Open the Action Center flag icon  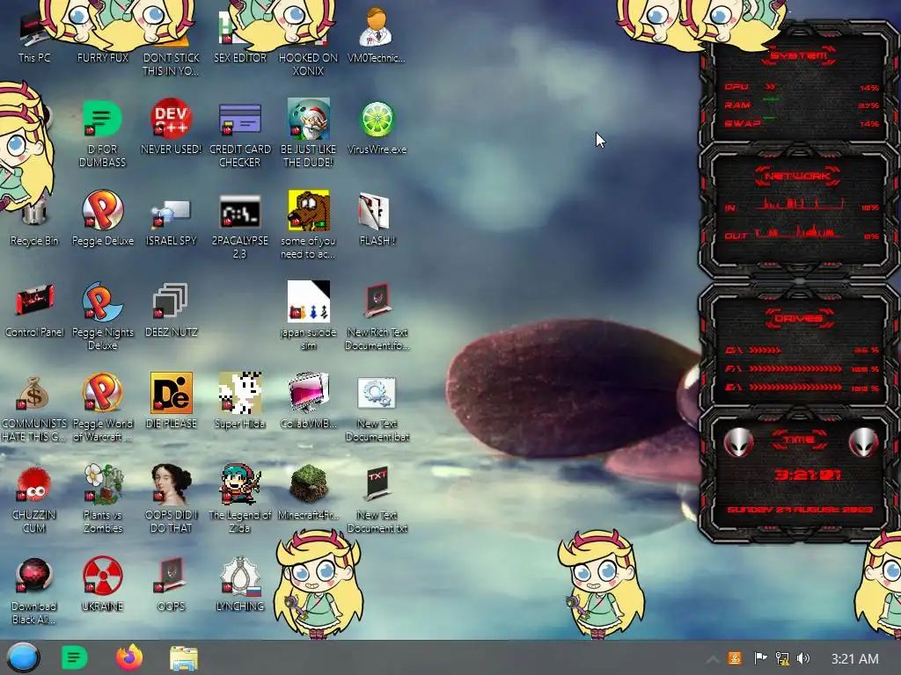pos(759,658)
